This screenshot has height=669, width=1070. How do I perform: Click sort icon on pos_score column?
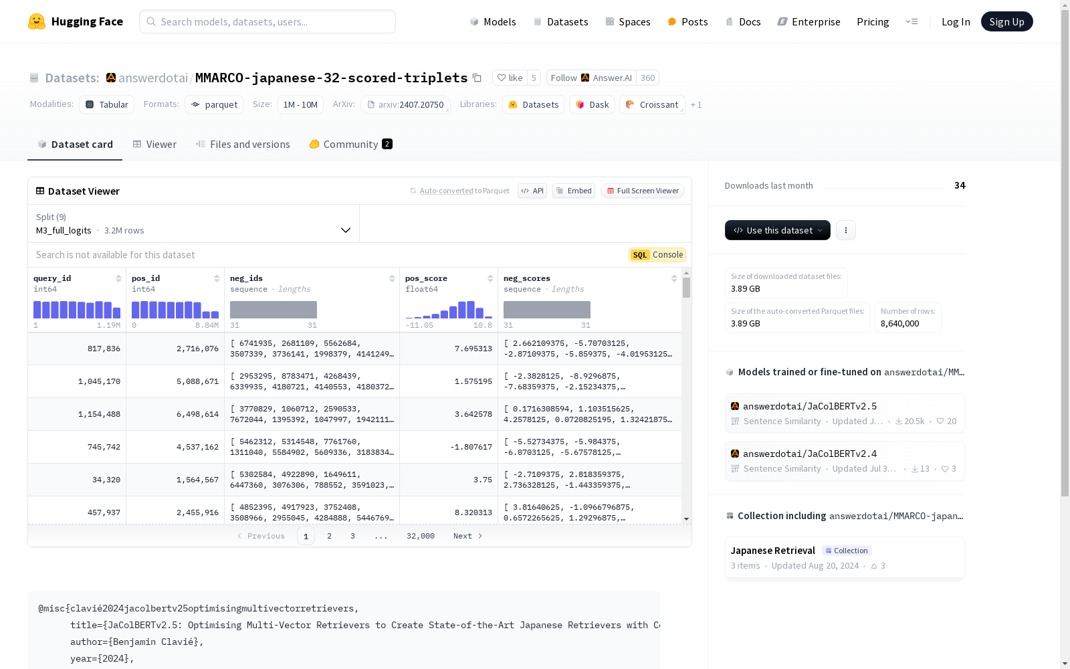pos(490,278)
